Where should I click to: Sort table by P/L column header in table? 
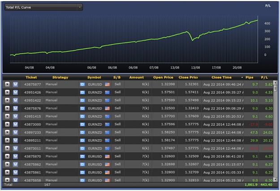[264, 77]
